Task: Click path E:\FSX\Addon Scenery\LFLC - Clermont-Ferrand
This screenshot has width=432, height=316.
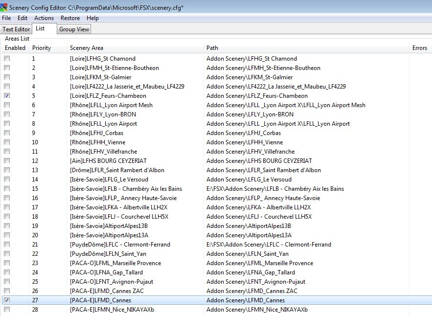Action: pyautogui.click(x=269, y=245)
